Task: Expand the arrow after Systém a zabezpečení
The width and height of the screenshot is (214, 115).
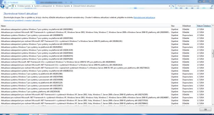Action: tap(54, 6)
